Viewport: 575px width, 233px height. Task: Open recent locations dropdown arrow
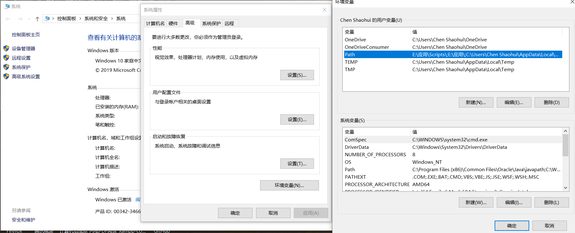click(29, 19)
